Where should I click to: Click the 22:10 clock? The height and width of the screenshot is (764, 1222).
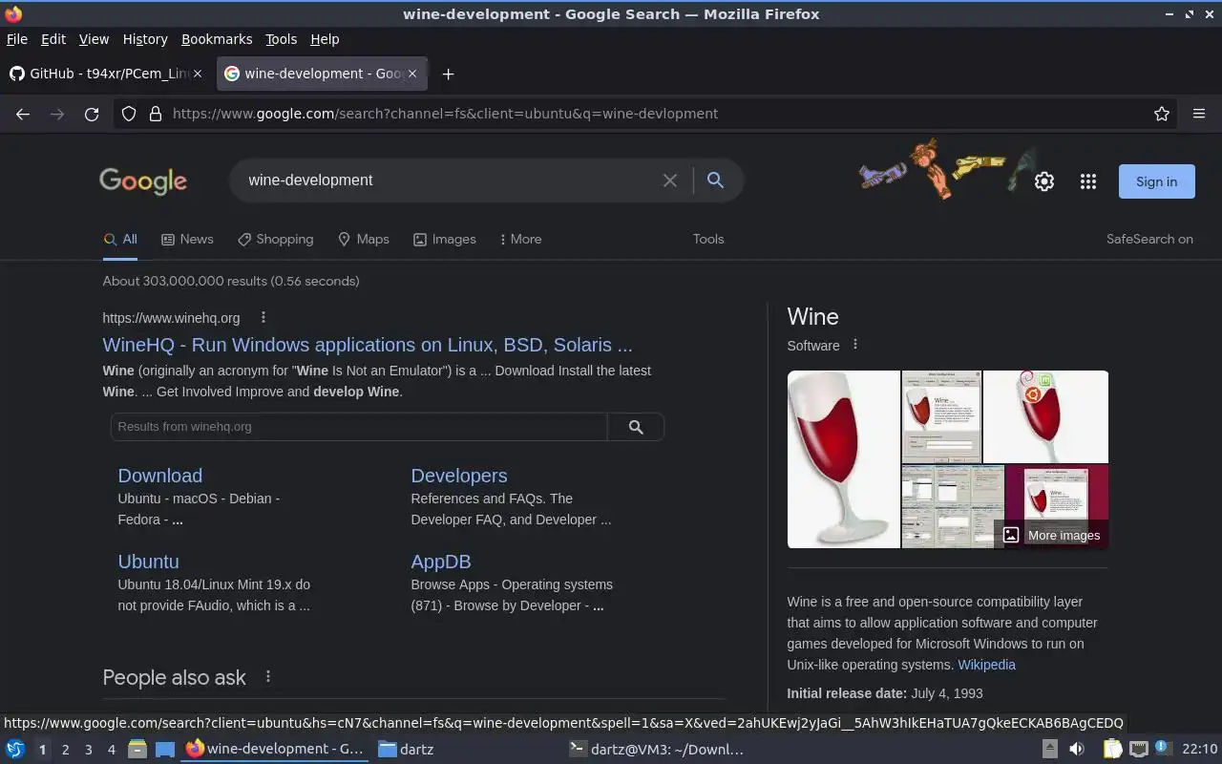1200,750
